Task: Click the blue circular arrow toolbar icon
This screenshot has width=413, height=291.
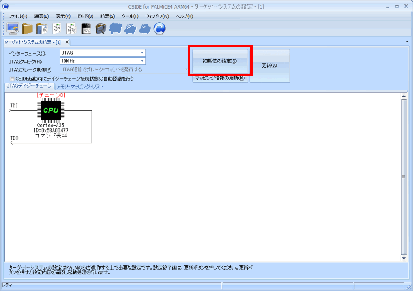Action: pyautogui.click(x=159, y=28)
